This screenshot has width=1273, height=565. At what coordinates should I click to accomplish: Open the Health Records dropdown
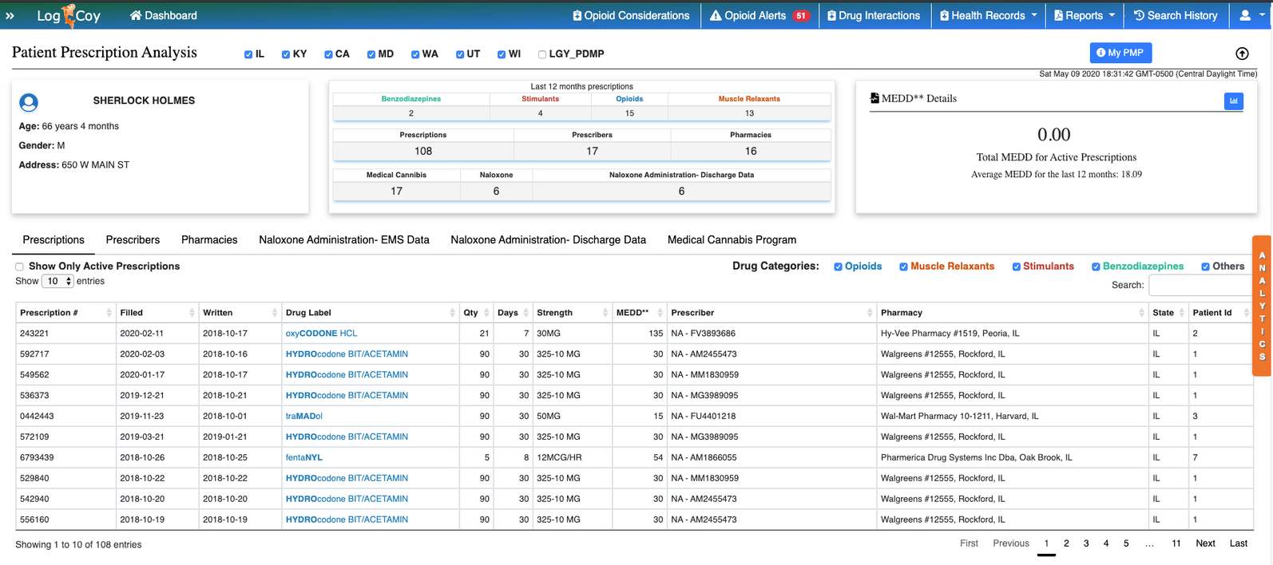988,15
